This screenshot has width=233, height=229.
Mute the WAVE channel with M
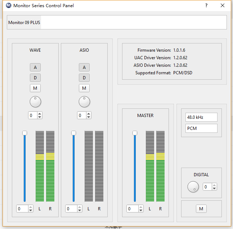(35, 88)
